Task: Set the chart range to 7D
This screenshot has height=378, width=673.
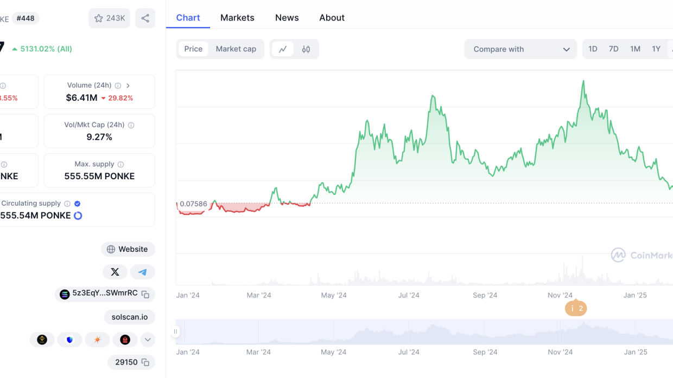Action: pos(613,49)
